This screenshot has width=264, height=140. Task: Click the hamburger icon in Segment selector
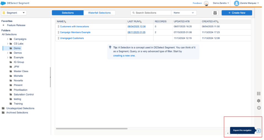(x=4, y=13)
